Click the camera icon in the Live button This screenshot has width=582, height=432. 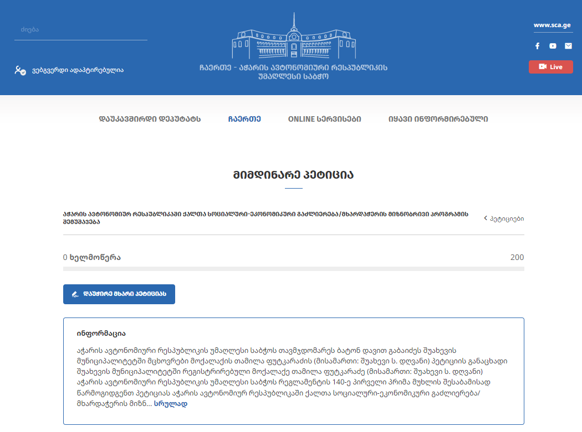pyautogui.click(x=543, y=67)
